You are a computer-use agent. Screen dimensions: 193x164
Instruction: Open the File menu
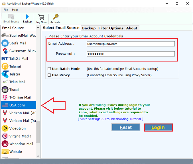(x=6, y=10)
